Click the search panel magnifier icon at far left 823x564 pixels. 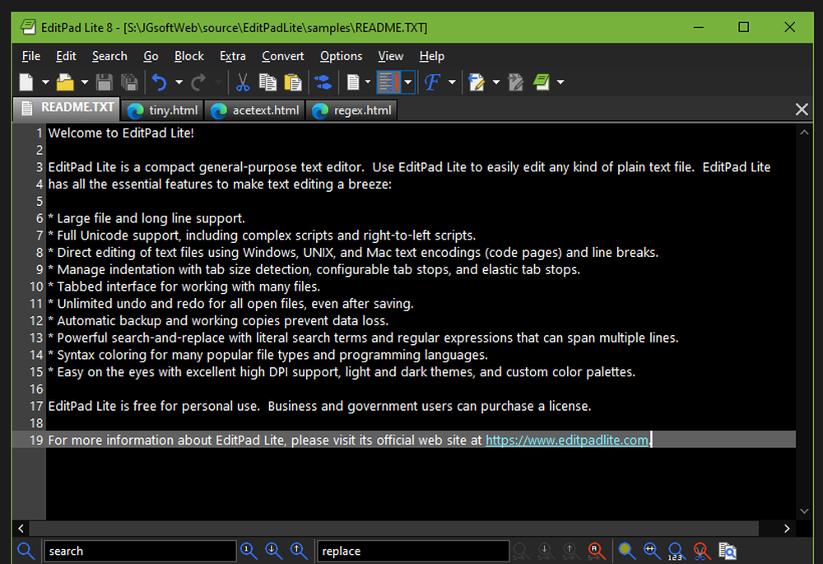coord(26,551)
